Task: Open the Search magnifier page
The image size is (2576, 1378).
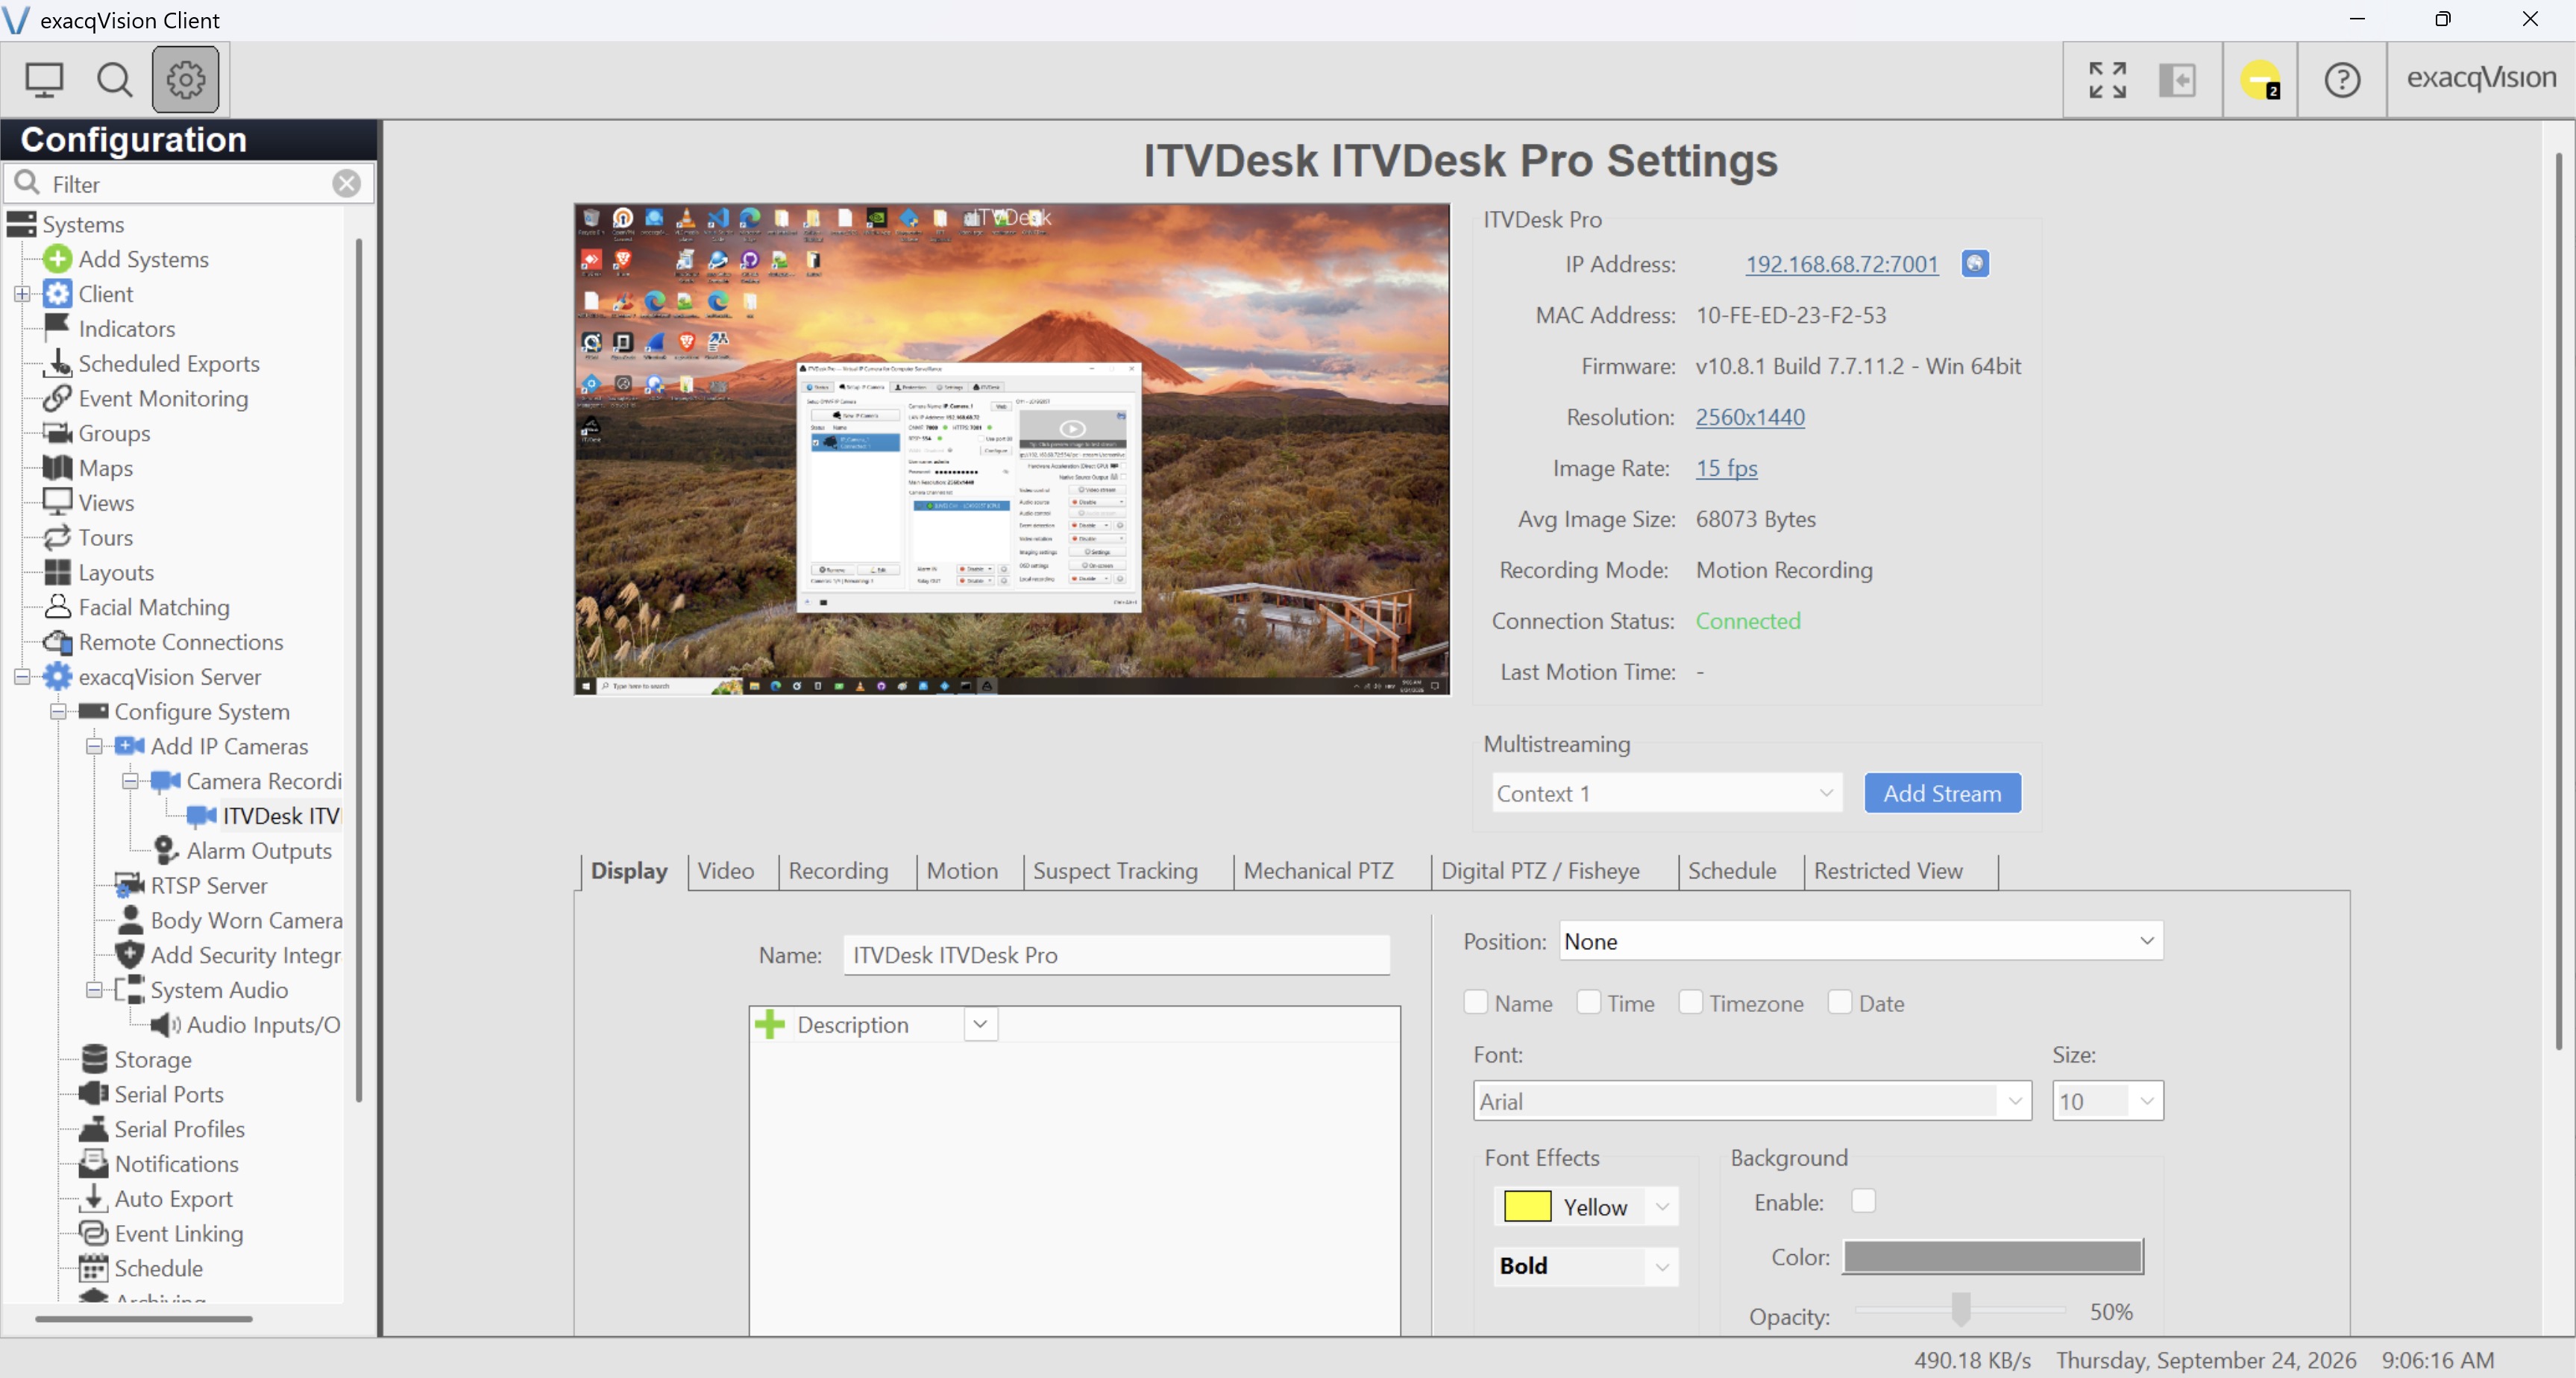Action: pos(114,80)
